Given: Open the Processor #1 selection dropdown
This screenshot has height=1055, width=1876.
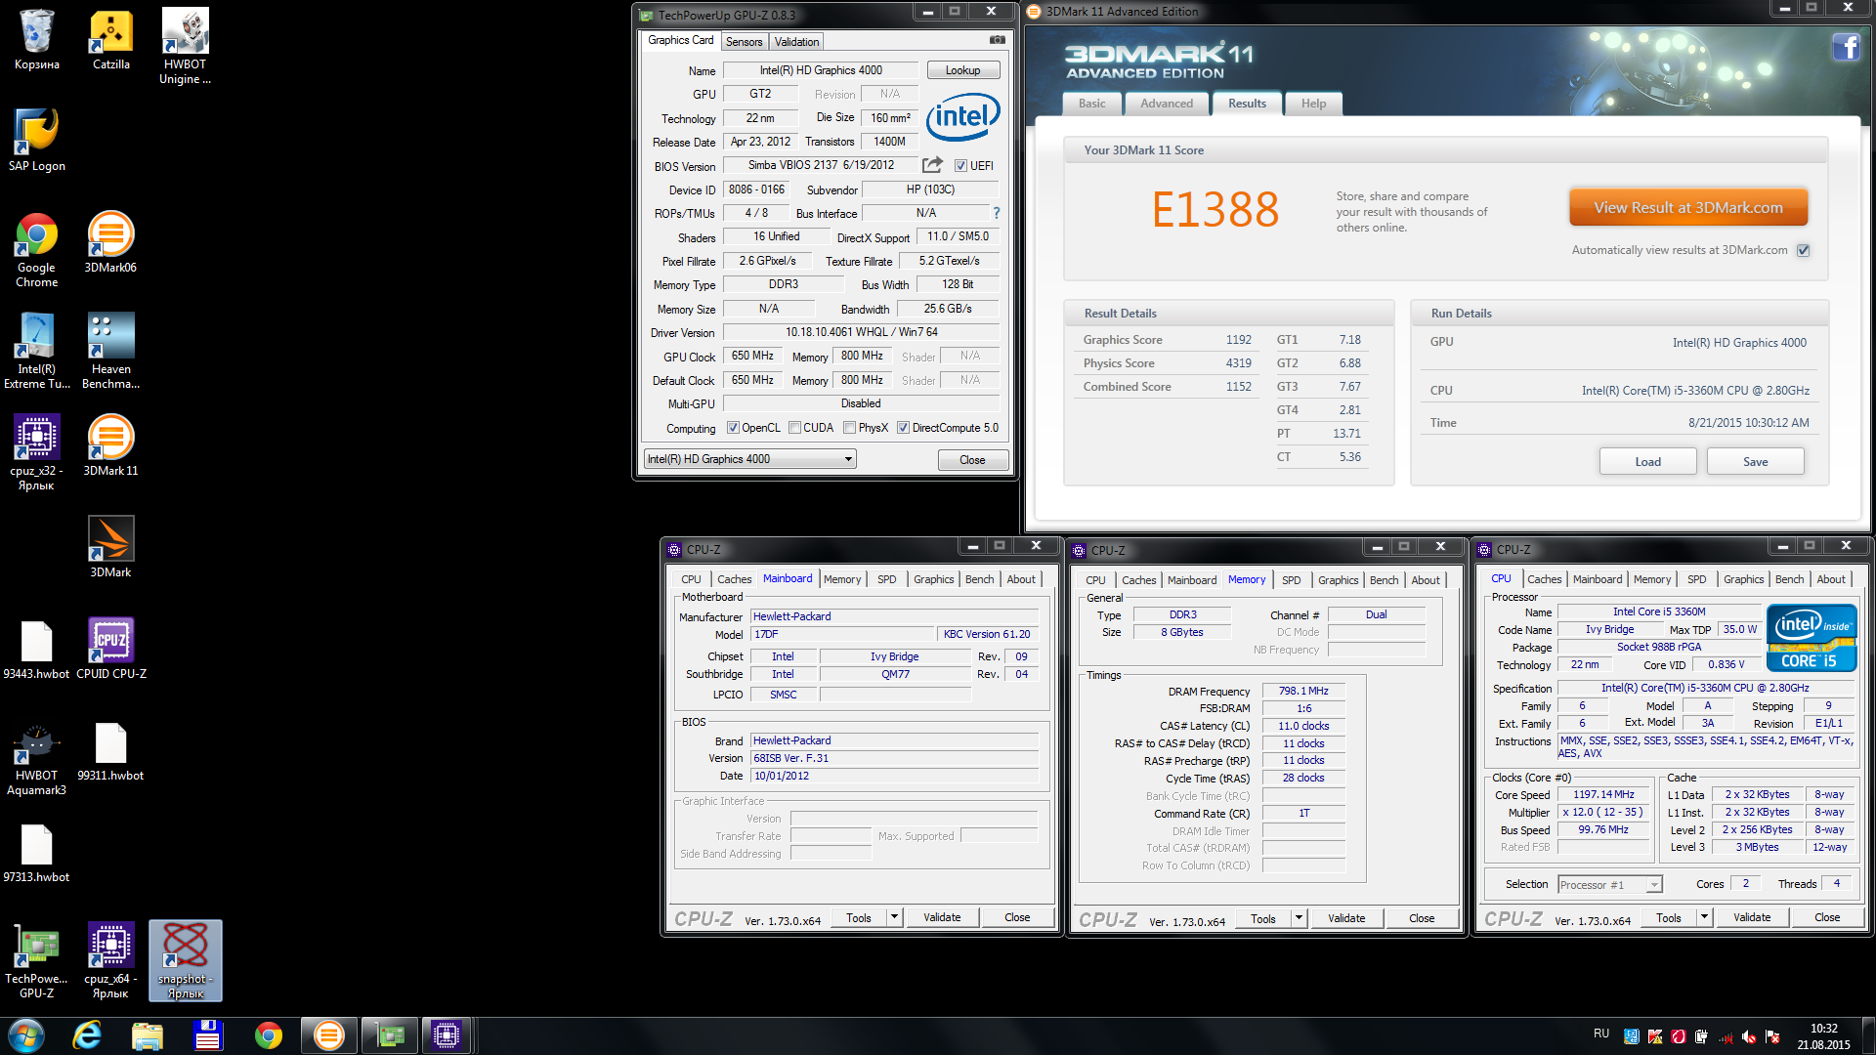Looking at the screenshot, I should click(1609, 885).
